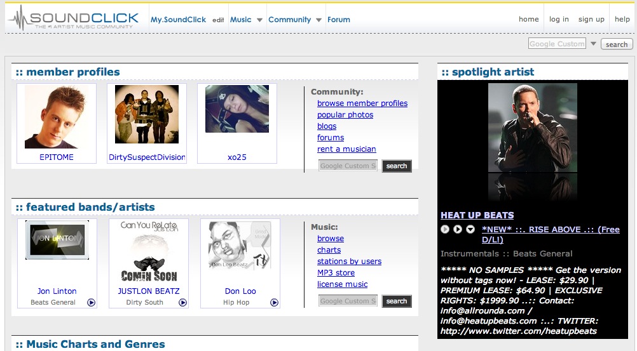Play Jon Linton's featured track
637x351 pixels.
pos(92,302)
